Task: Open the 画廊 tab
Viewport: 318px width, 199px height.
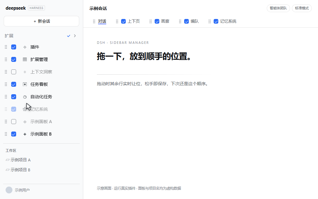Action: 165,21
